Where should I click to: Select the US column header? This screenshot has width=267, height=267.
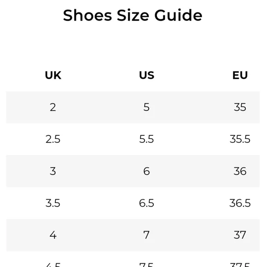[146, 75]
